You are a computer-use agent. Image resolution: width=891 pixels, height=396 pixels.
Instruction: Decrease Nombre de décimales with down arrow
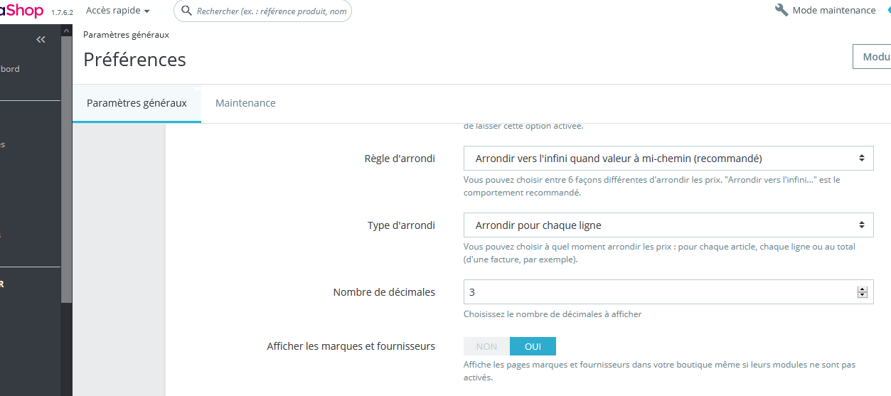pos(863,295)
